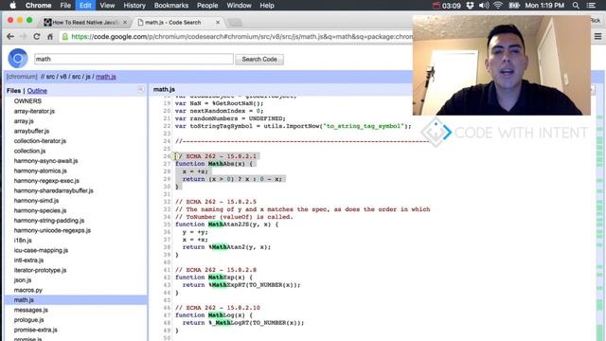Open collection.js in the file list
This screenshot has height=341, width=606.
(29, 151)
